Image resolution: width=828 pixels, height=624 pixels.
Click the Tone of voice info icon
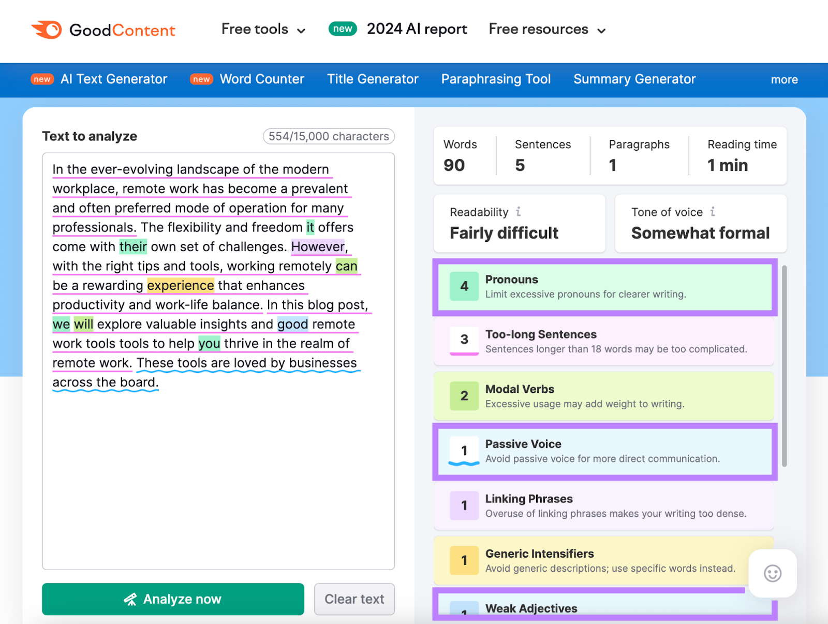click(x=713, y=212)
